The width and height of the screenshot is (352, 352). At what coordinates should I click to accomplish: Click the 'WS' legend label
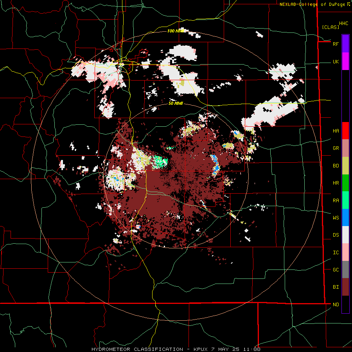(x=336, y=218)
